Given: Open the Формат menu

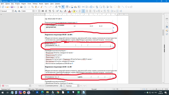Looking at the screenshot, I should pos(24,4).
